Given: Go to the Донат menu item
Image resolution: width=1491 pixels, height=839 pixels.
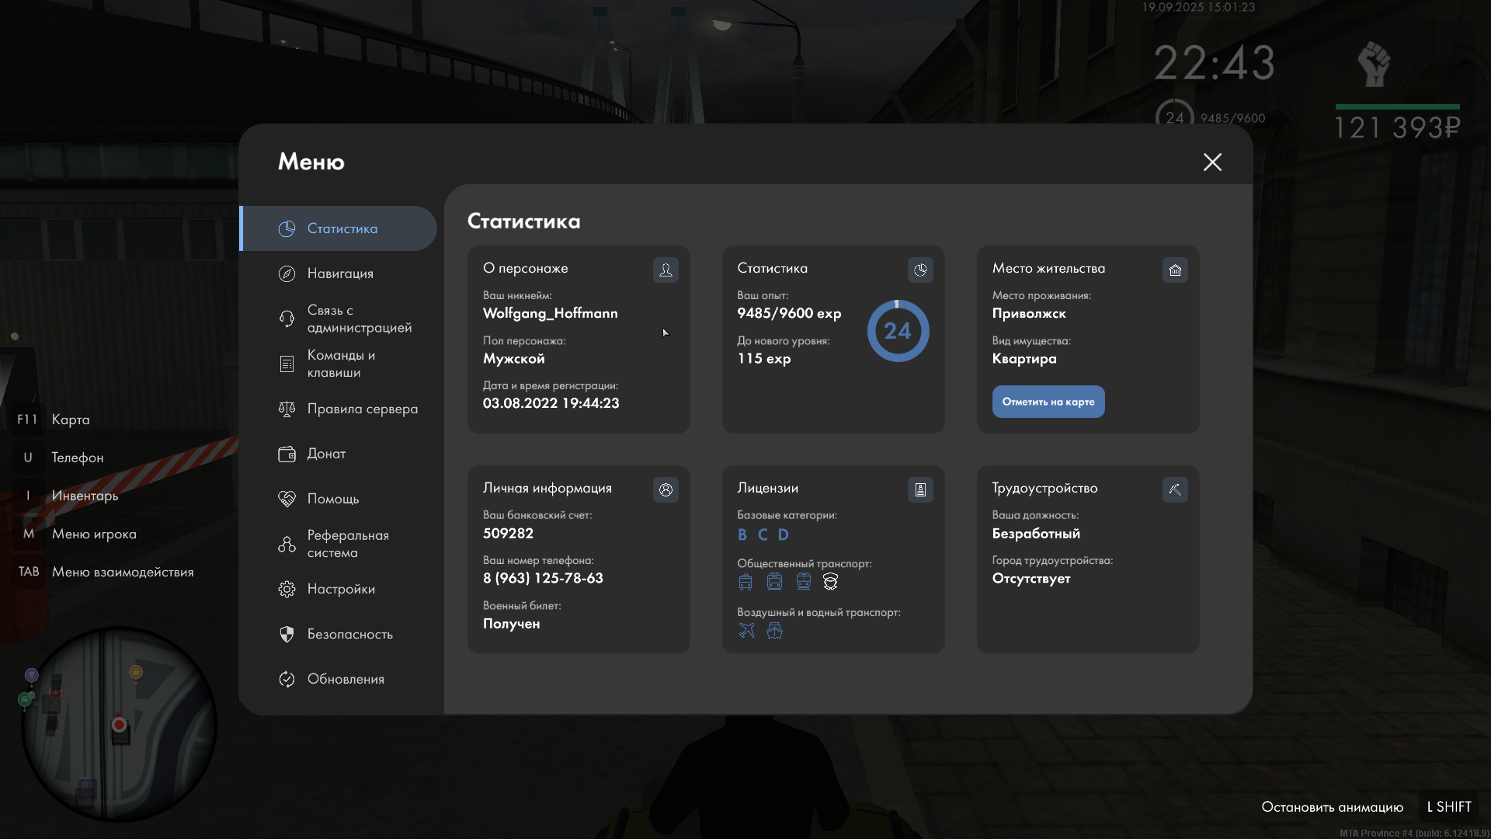Looking at the screenshot, I should tap(325, 454).
